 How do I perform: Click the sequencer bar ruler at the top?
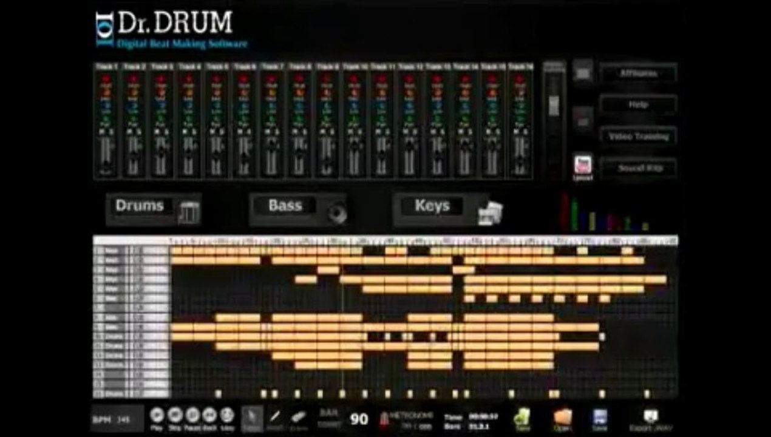pos(424,241)
